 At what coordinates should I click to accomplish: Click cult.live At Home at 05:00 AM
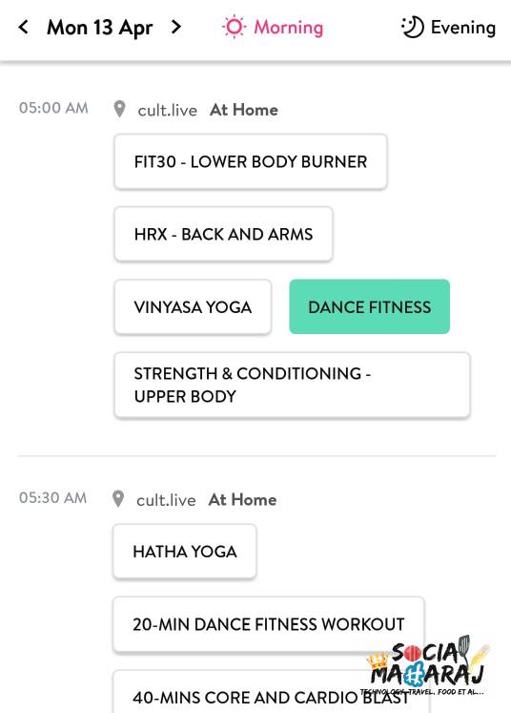(x=208, y=110)
